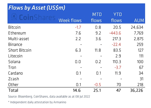Click the MTD flows column header
Screen dimensions: 151x108
(96, 17)
